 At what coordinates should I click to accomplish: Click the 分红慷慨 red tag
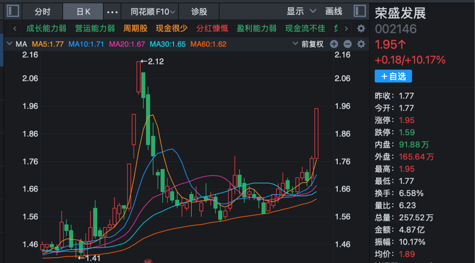click(212, 29)
